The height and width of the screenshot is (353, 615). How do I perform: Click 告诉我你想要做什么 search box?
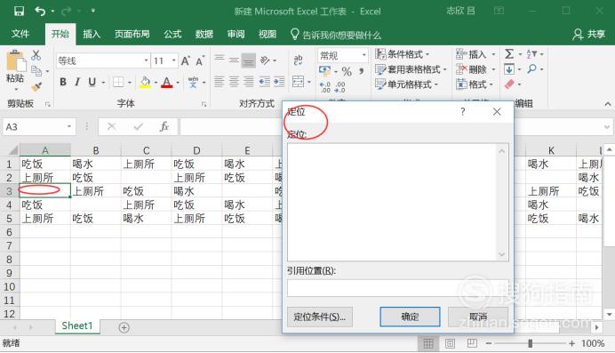point(336,35)
